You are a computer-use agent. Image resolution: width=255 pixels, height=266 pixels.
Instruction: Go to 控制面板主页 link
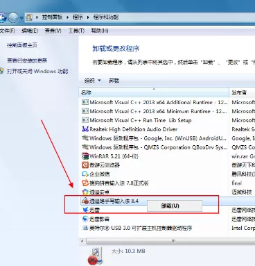coord(22,45)
